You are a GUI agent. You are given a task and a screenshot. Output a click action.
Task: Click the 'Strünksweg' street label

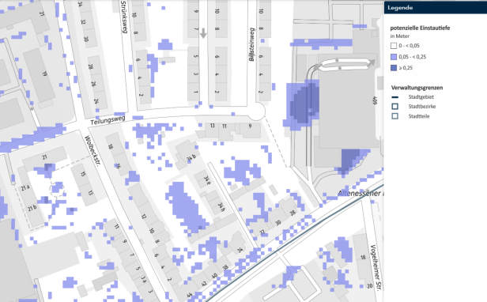click(123, 17)
